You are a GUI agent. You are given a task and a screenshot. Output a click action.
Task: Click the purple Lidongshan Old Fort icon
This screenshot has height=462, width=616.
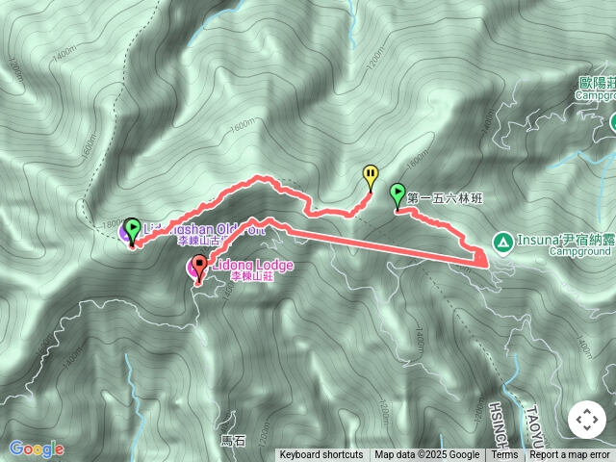click(x=125, y=232)
